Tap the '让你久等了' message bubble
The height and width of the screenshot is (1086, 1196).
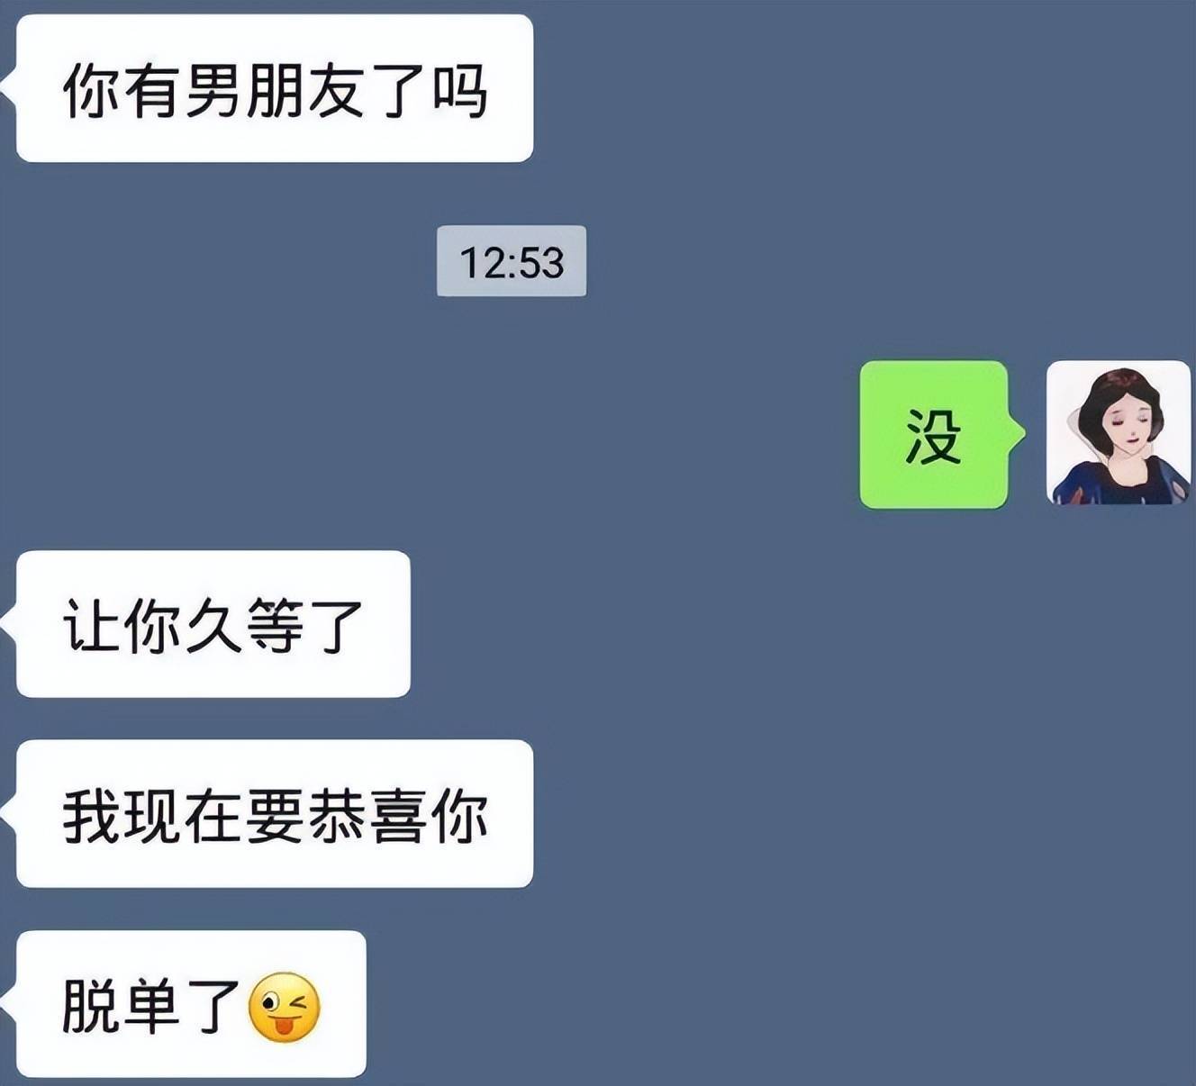coord(213,624)
